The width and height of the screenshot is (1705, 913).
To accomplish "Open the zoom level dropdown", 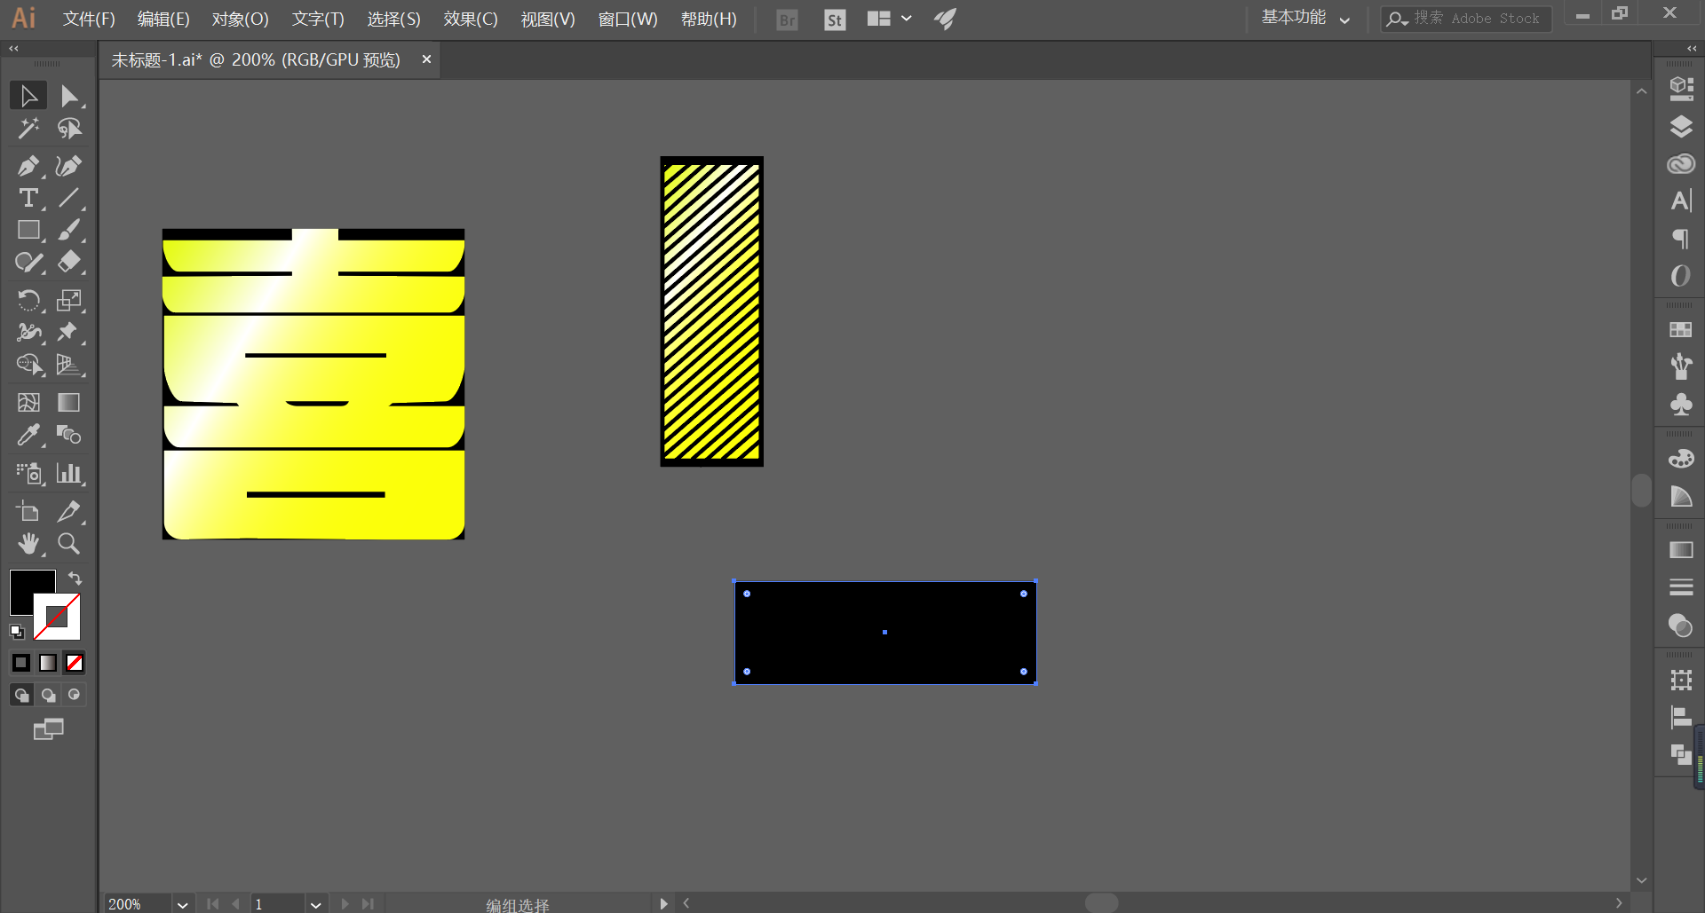I will click(x=182, y=904).
